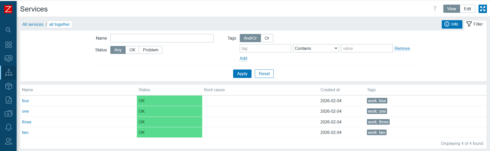Open the Monitoring icon in sidebar
Screen dimensions: 490x151
(x=8, y=59)
